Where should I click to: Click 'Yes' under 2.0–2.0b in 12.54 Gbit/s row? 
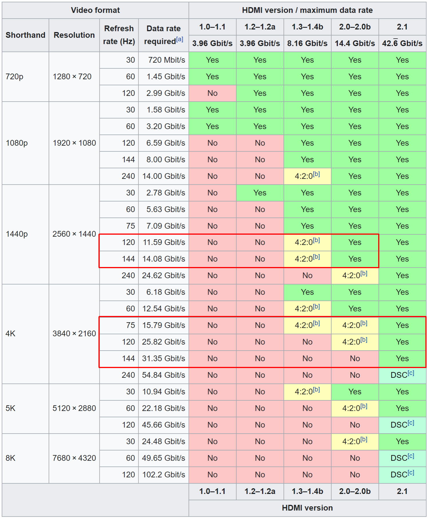355,309
